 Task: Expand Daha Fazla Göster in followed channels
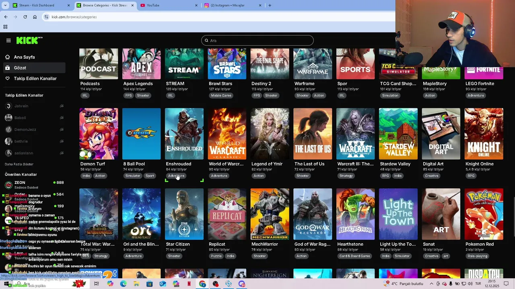[19, 164]
